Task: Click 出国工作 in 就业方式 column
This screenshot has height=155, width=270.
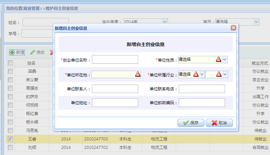Action: point(260,97)
